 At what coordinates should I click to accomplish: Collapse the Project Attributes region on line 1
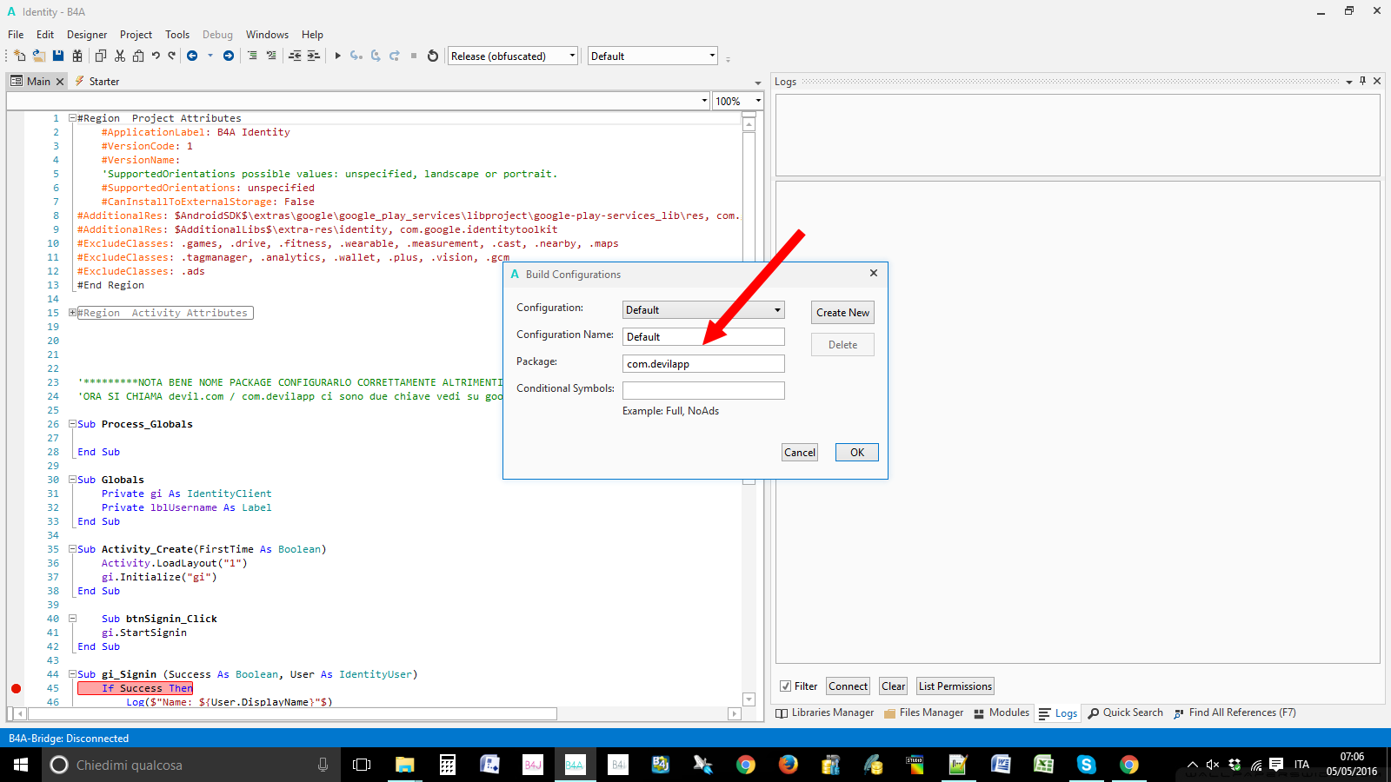click(x=73, y=118)
